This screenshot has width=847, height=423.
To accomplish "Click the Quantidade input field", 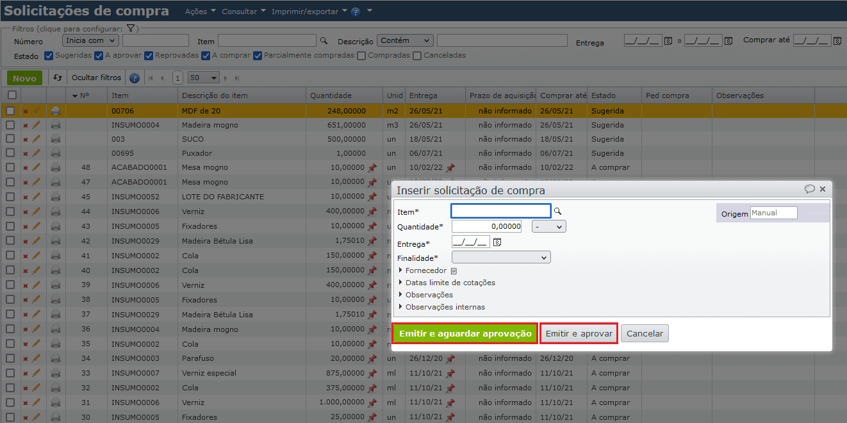I will (487, 226).
